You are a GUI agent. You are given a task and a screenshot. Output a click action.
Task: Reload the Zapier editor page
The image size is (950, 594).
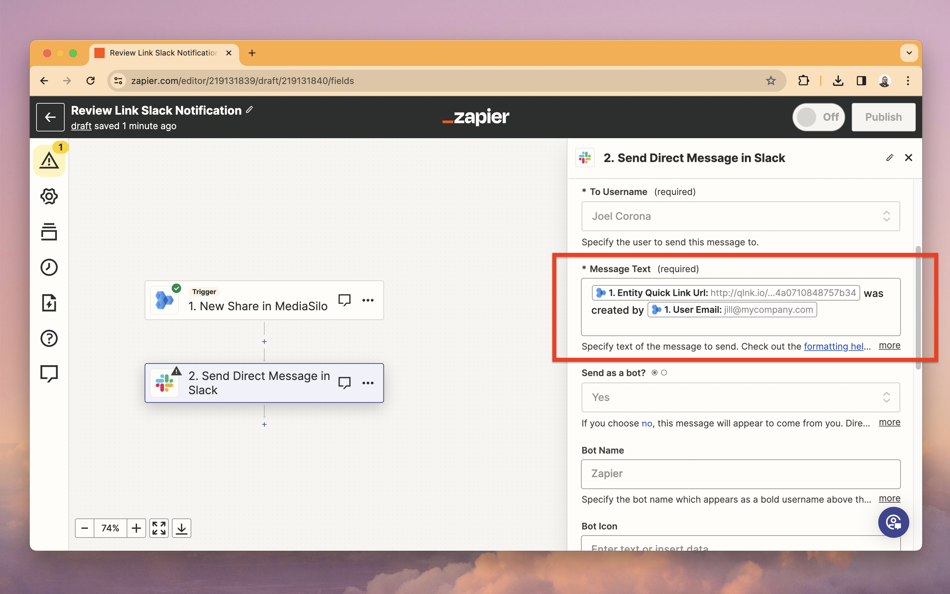90,80
